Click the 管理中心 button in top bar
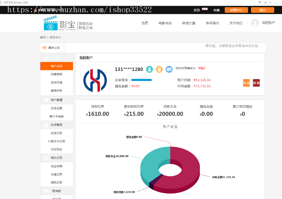 pos(236,10)
